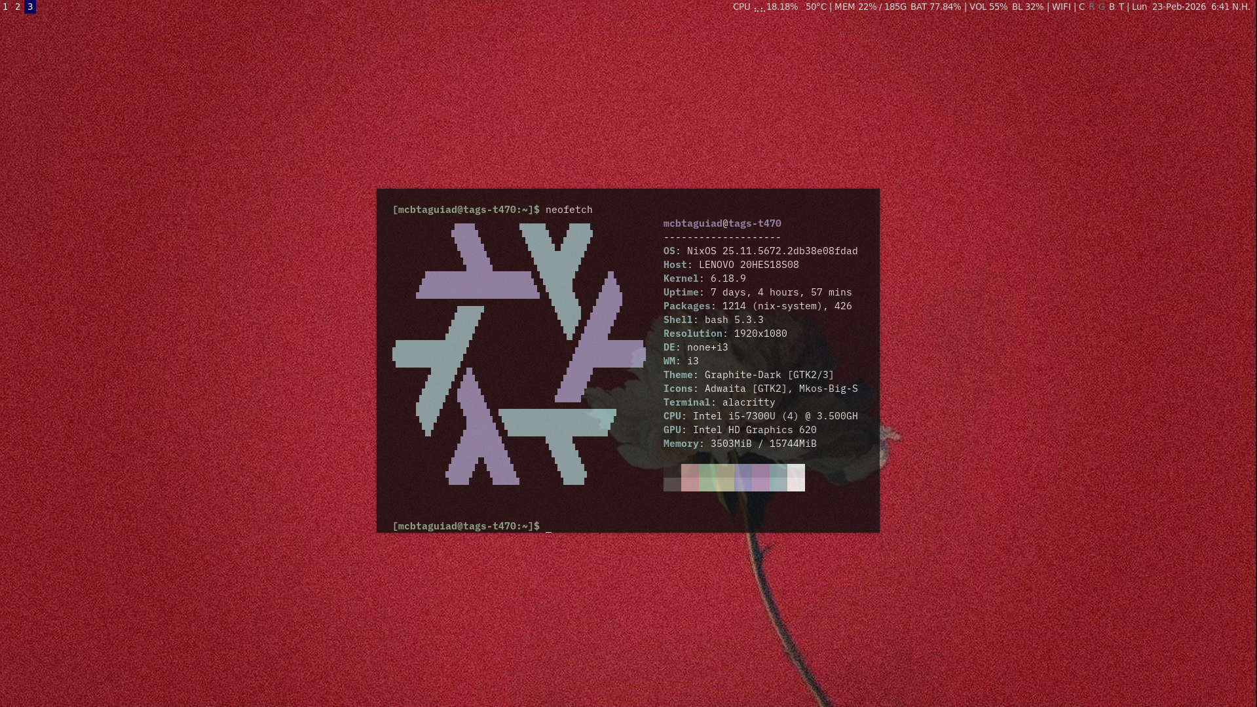Image resolution: width=1257 pixels, height=707 pixels.
Task: Click the BAT 77.84% battery block
Action: (935, 7)
